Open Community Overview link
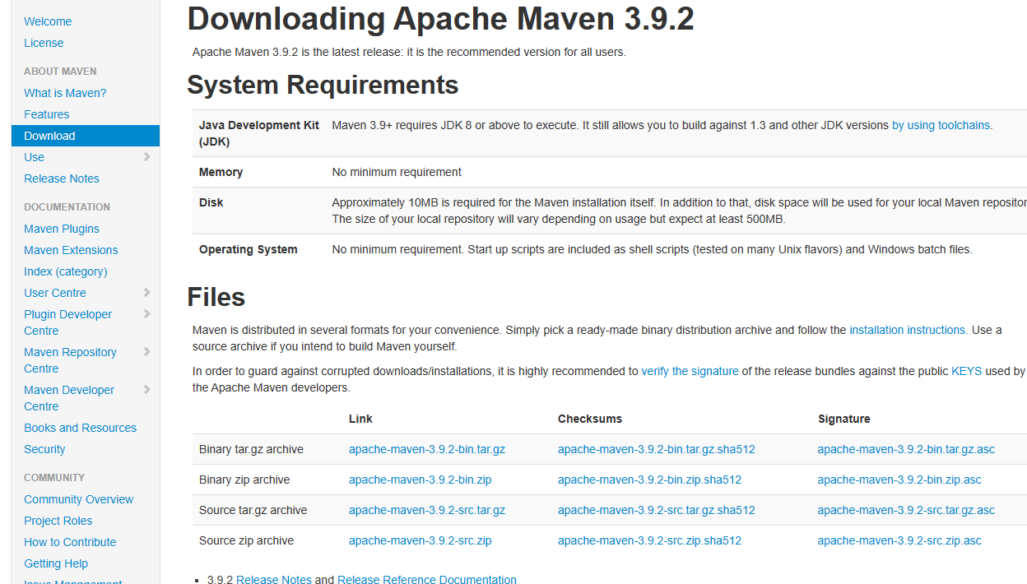This screenshot has width=1027, height=584. (78, 499)
